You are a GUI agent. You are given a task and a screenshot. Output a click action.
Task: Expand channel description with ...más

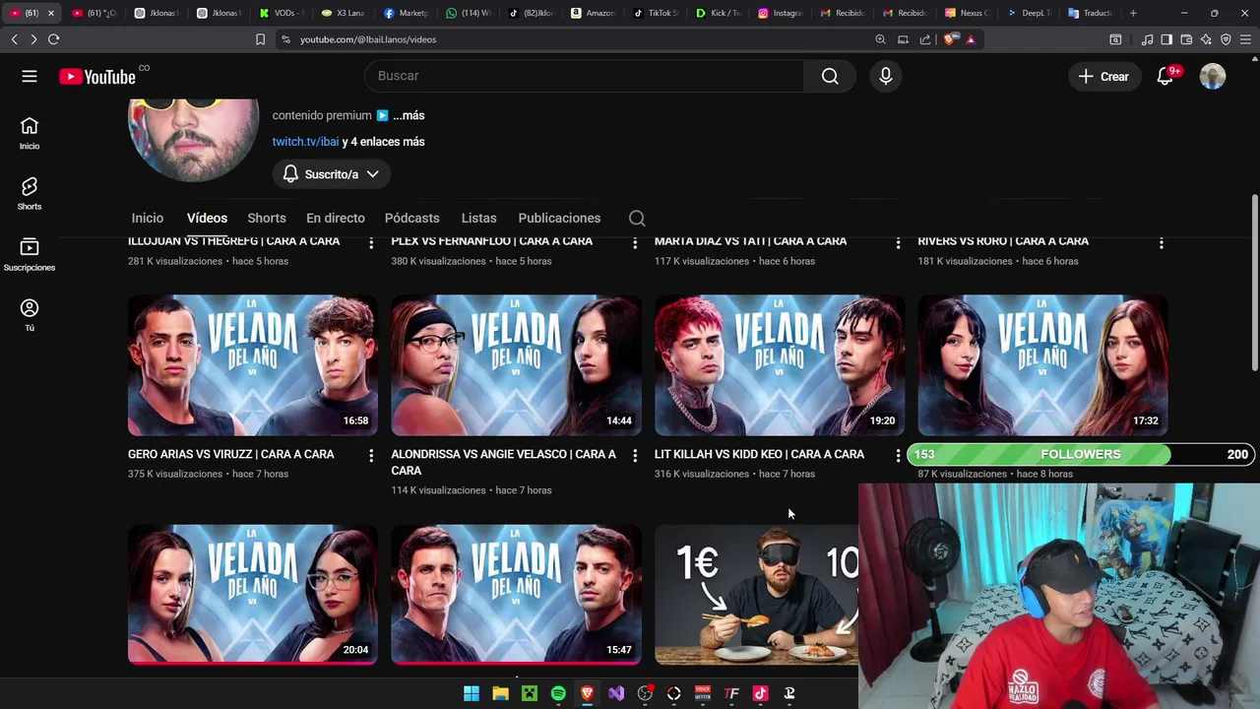409,115
